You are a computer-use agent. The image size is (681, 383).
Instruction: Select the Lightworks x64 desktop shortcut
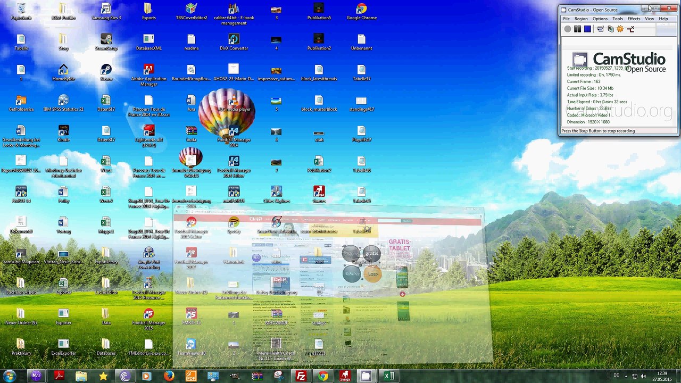click(148, 136)
